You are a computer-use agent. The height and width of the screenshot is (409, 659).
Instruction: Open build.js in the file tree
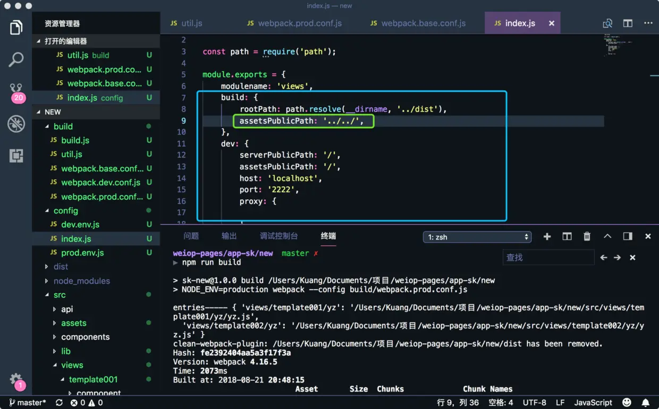point(96,140)
